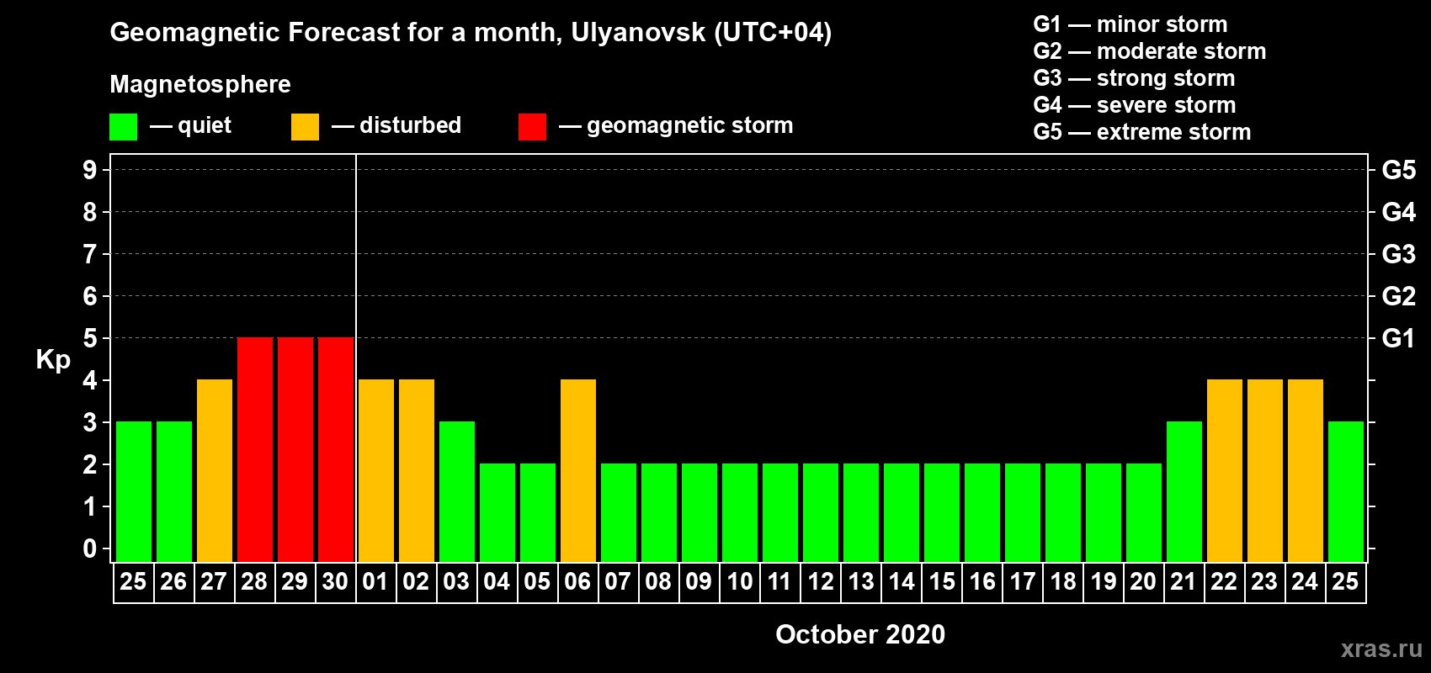
Task: Click the Kp value '9' on the axis
Action: (x=90, y=170)
